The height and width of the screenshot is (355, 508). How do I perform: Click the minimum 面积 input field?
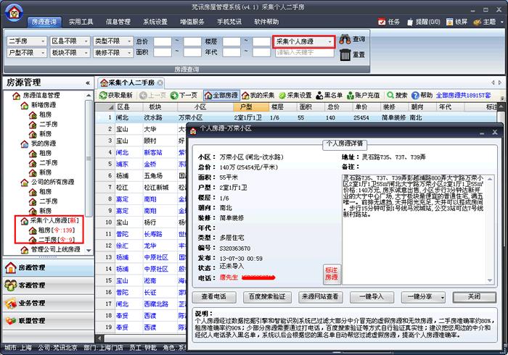coord(163,53)
